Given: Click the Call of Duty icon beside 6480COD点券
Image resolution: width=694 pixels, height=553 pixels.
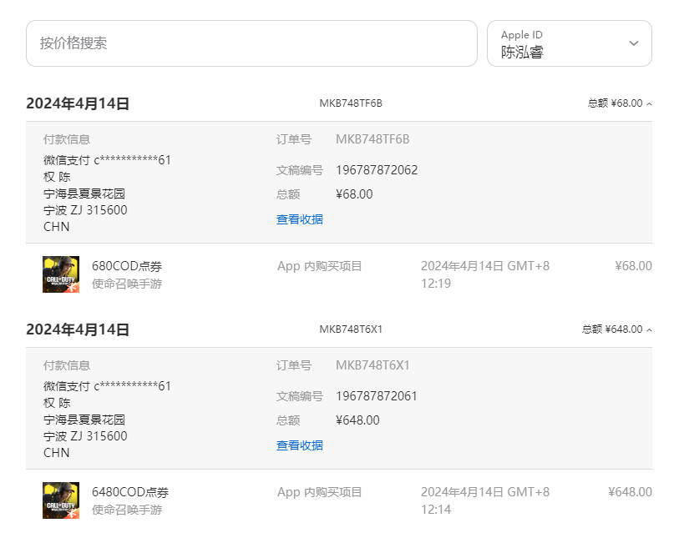Looking at the screenshot, I should point(61,500).
